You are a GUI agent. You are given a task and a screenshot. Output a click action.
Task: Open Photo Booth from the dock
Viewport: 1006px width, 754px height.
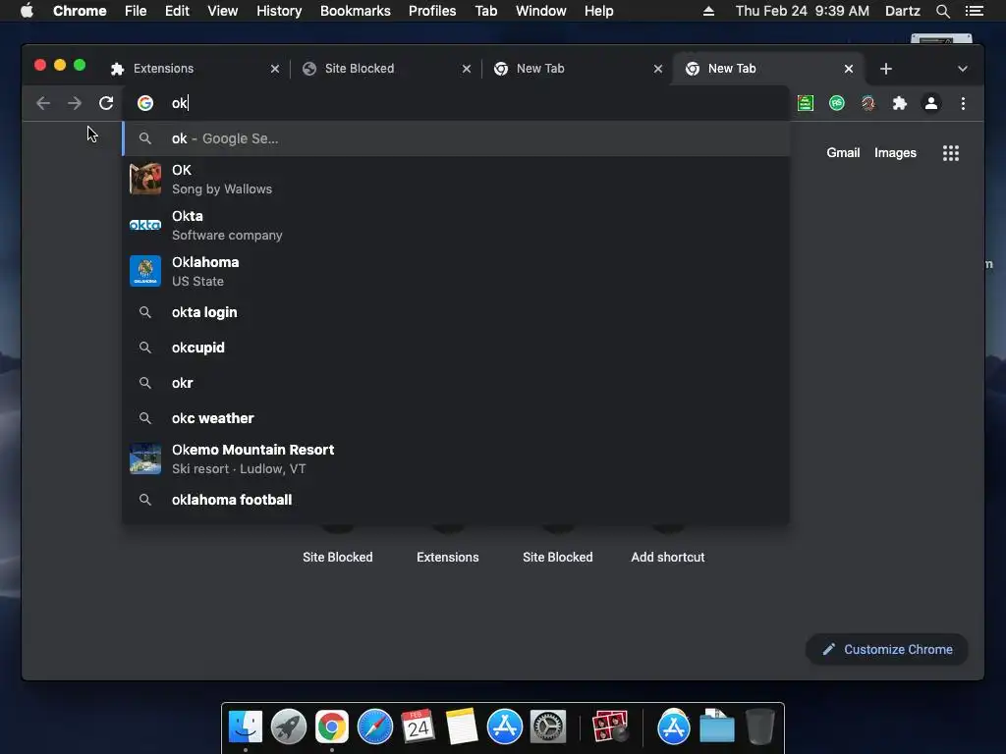(609, 727)
